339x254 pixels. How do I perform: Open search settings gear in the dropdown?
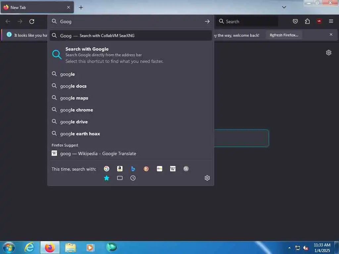207,178
